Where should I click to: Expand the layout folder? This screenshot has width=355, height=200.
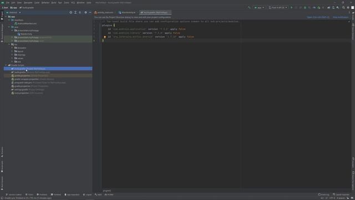(x=12, y=51)
